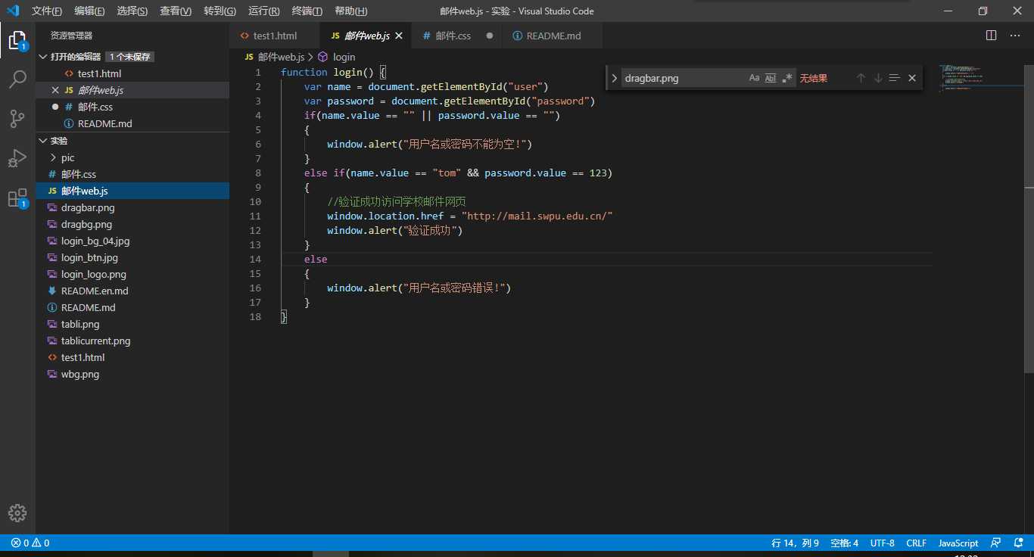
Task: Click unsaved dot on 邮件.css tab
Action: 489,36
